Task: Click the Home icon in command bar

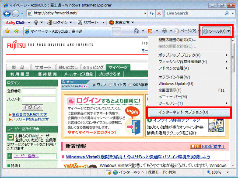Action: click(136, 31)
